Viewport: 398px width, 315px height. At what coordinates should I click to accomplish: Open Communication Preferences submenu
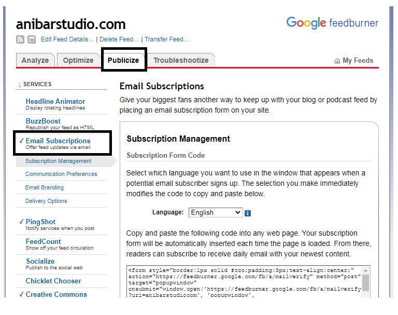pos(61,174)
